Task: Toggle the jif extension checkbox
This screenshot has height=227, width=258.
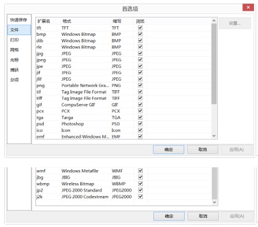Action: [140, 73]
